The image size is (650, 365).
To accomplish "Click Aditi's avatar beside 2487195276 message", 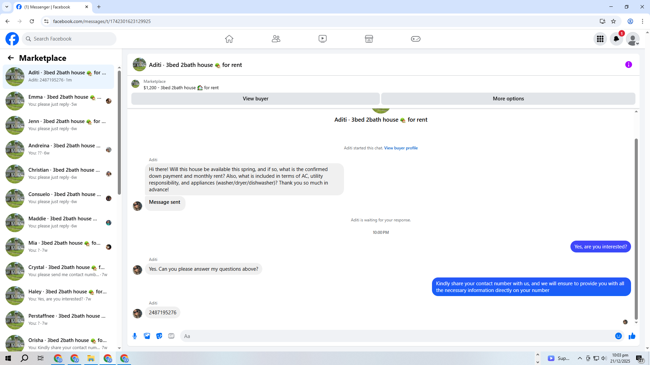I will pos(137,314).
